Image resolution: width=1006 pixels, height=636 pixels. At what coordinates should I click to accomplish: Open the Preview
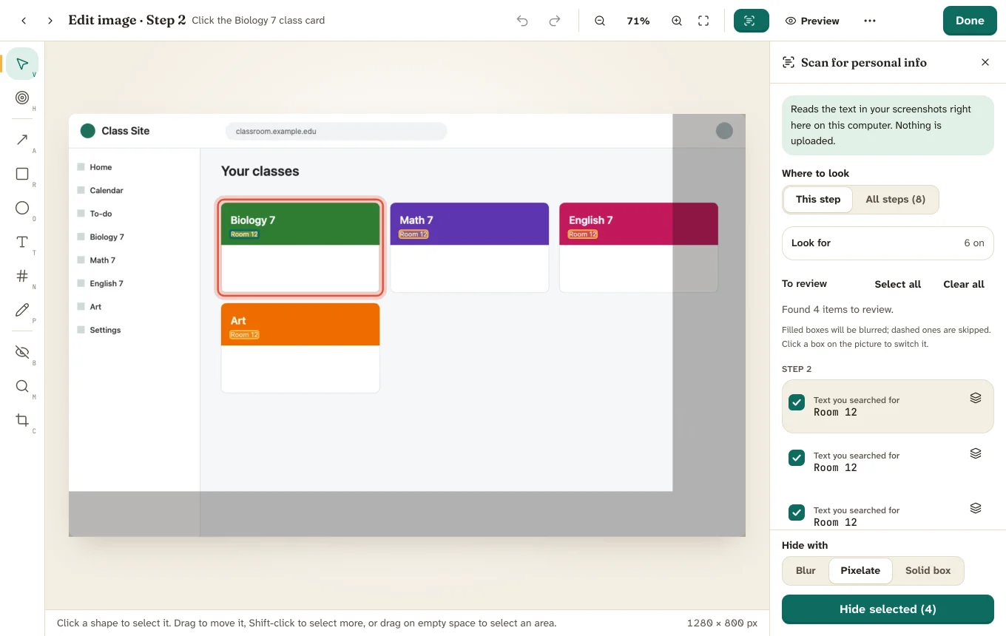812,21
